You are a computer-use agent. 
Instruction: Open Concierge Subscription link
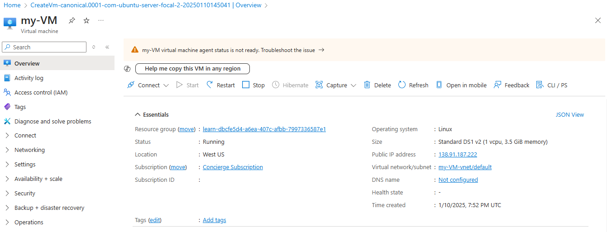click(x=233, y=167)
